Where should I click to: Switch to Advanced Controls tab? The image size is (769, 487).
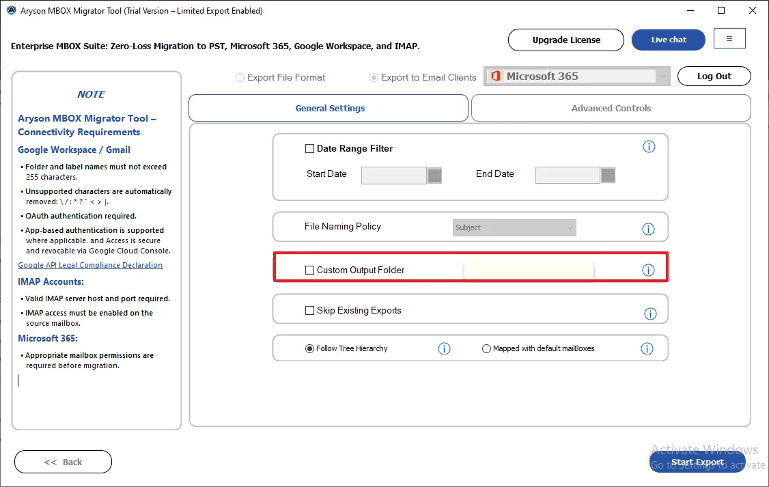(611, 108)
